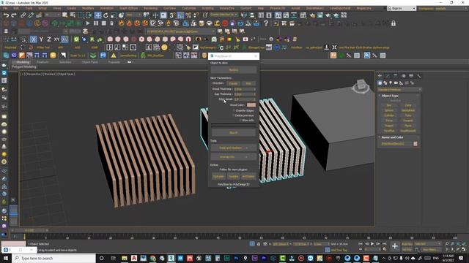The width and height of the screenshot is (469, 263).
Task: Open the Edit menu
Action: click(16, 8)
